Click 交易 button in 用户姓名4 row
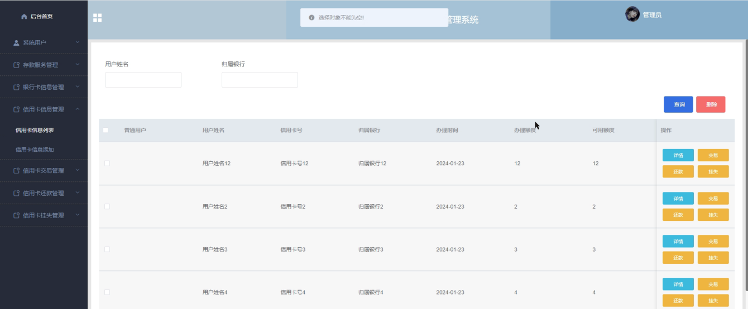 coord(713,284)
